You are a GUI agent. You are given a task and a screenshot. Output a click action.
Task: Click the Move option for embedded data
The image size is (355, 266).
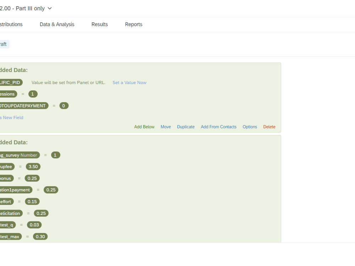coord(165,127)
